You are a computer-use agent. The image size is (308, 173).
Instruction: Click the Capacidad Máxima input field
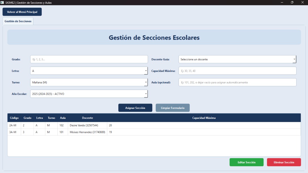click(x=237, y=71)
